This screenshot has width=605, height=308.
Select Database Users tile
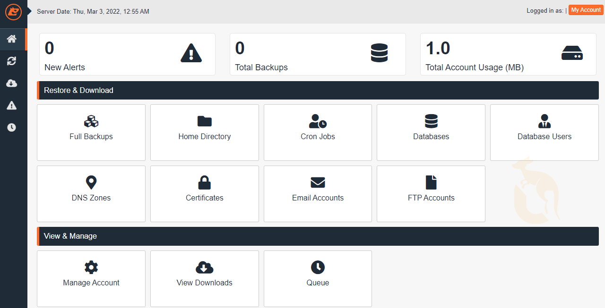coord(544,133)
